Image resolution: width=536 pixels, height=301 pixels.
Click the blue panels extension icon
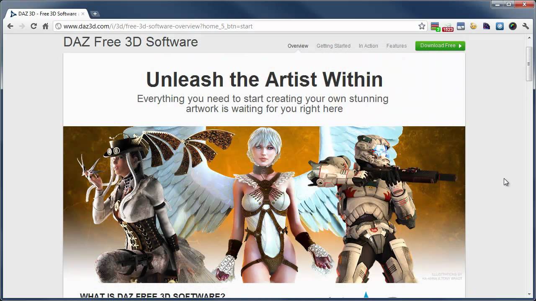point(461,26)
